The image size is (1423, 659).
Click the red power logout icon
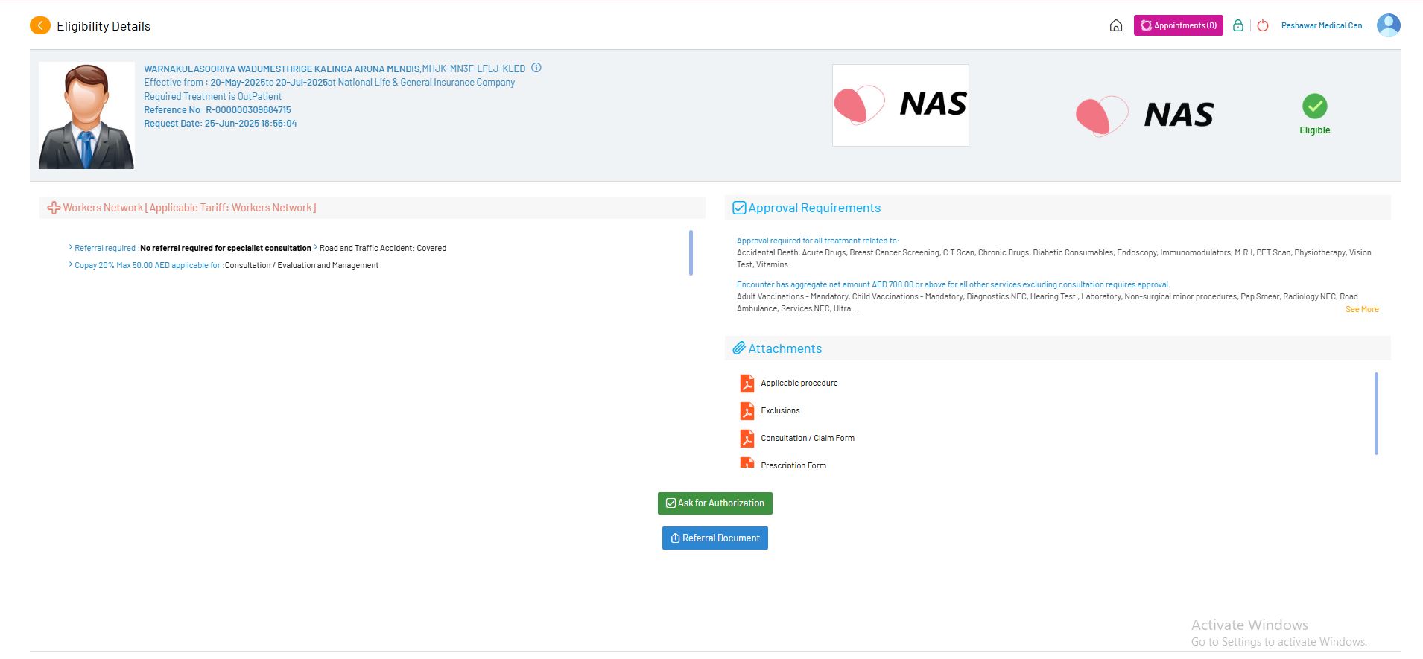pyautogui.click(x=1263, y=25)
